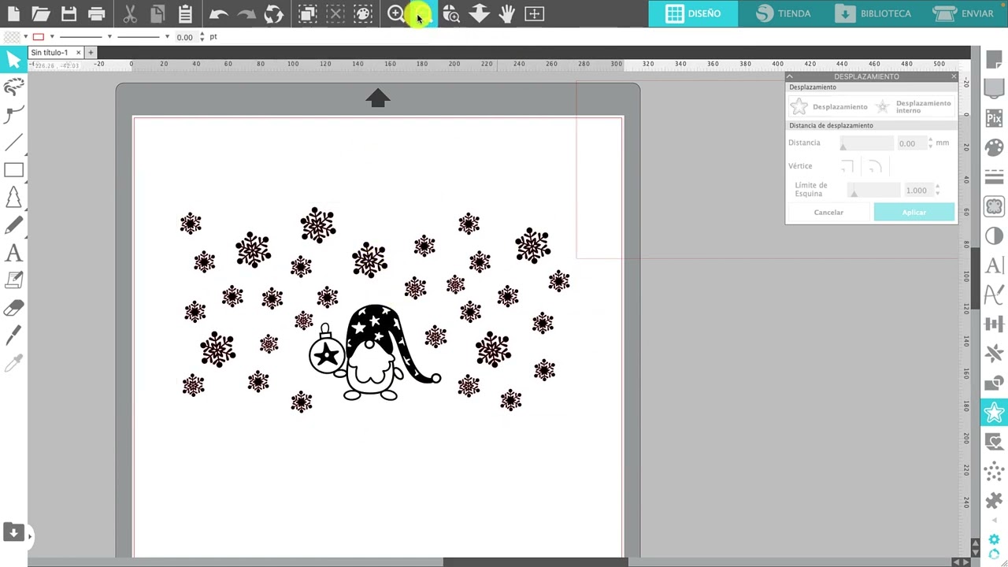Image resolution: width=1008 pixels, height=567 pixels.
Task: Open the Offset star panel icon
Action: point(994,412)
